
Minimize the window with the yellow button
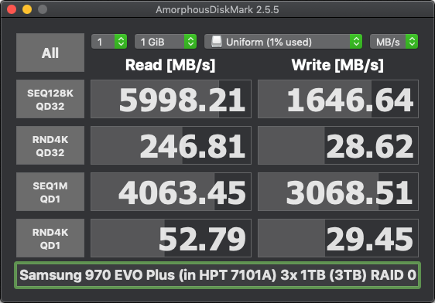(x=27, y=9)
